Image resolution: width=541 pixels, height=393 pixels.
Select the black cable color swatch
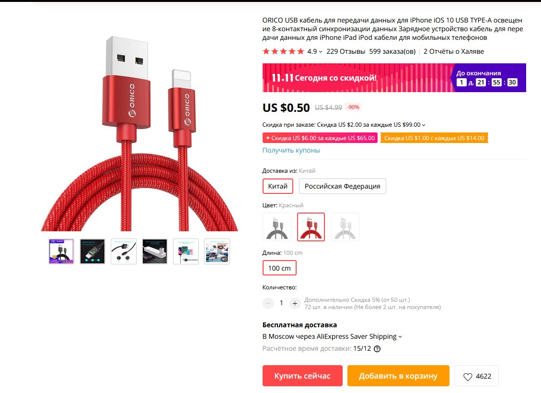[276, 227]
